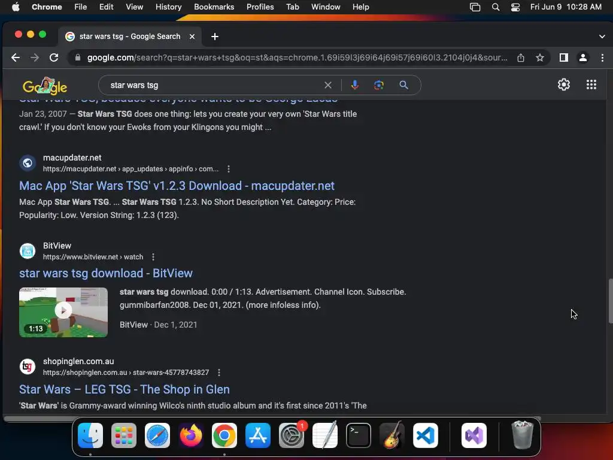Open Visual Studio Code from Dock

coord(426,435)
